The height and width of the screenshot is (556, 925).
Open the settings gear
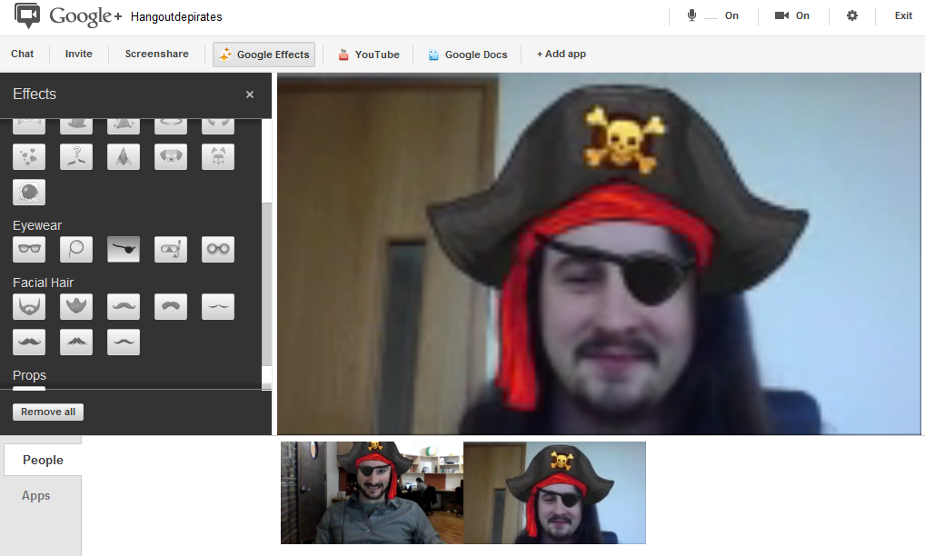point(851,16)
